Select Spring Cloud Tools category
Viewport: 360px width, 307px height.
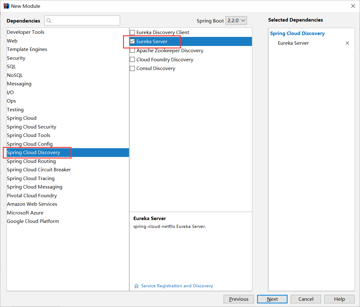[x=68, y=135]
